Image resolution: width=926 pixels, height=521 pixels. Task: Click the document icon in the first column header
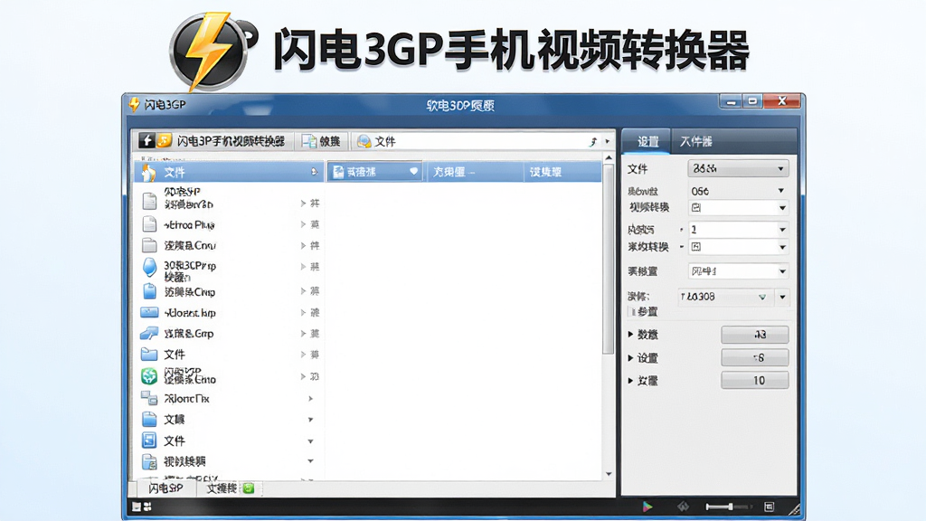[x=338, y=172]
